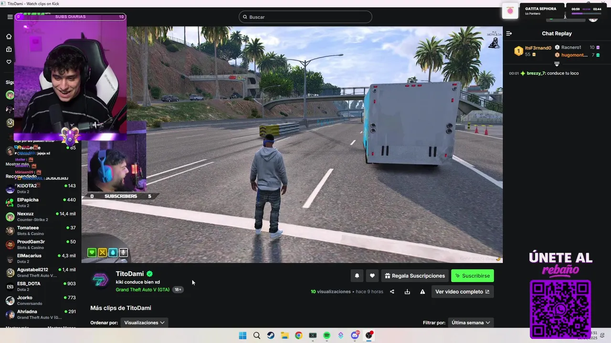This screenshot has width=611, height=343.
Task: Click the verified badge beside TitoDami
Action: [149, 274]
